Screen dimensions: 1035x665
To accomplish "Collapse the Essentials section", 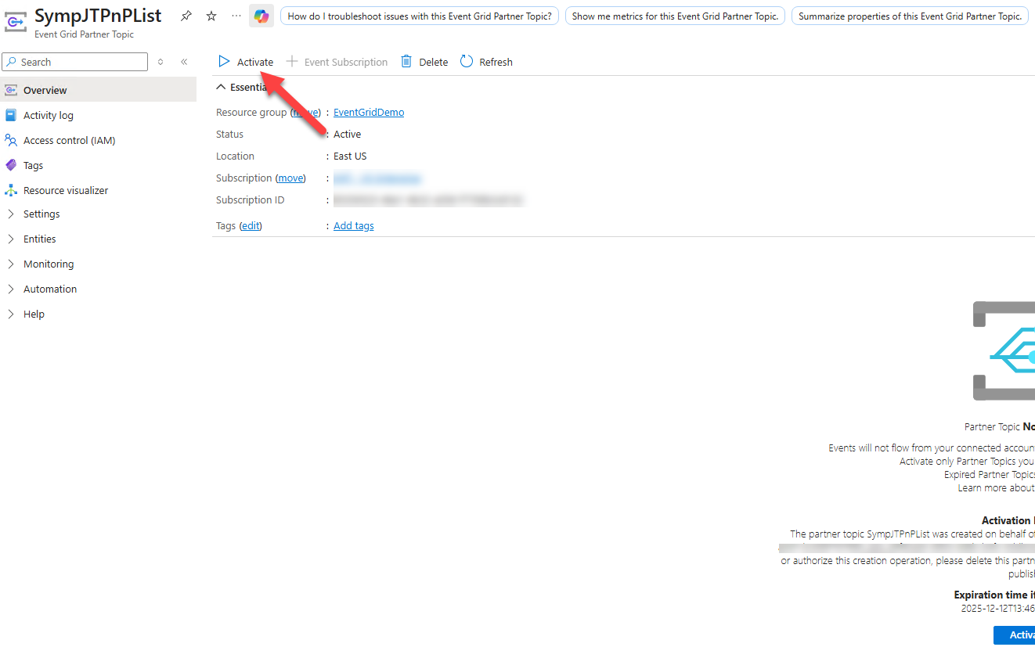I will pyautogui.click(x=221, y=87).
